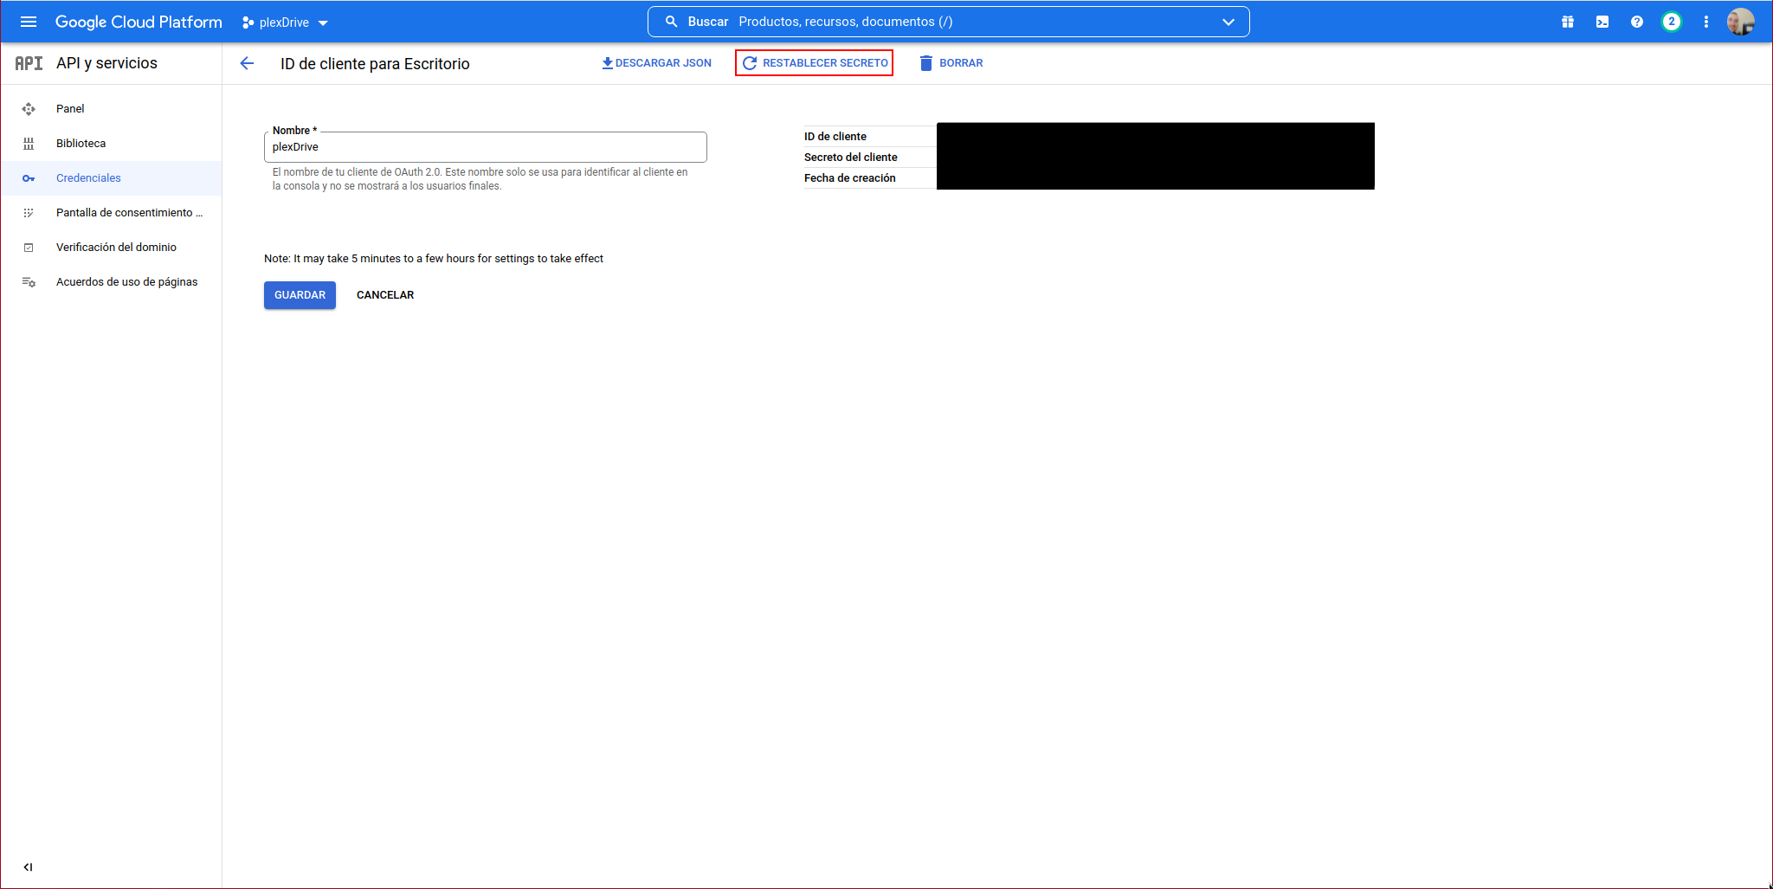The width and height of the screenshot is (1773, 889).
Task: Open Biblioteca in the sidebar
Action: [x=81, y=143]
